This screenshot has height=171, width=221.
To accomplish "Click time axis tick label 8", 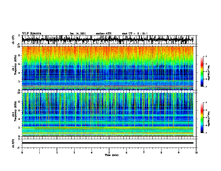I will (x=161, y=153).
